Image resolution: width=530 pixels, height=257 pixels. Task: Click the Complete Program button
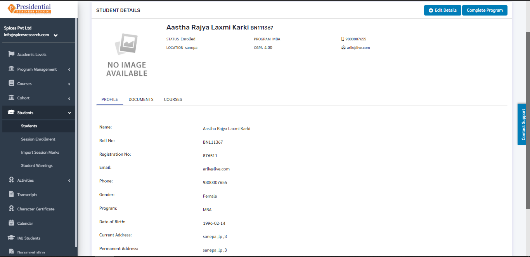pos(485,10)
